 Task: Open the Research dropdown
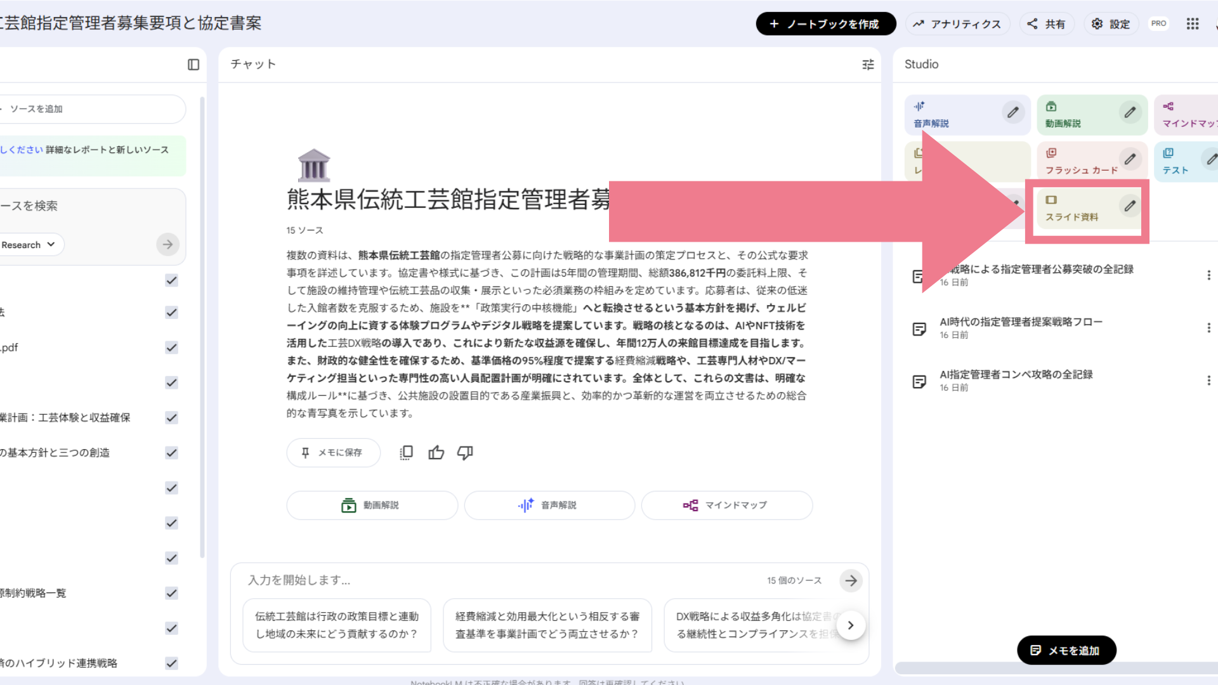pyautogui.click(x=29, y=245)
